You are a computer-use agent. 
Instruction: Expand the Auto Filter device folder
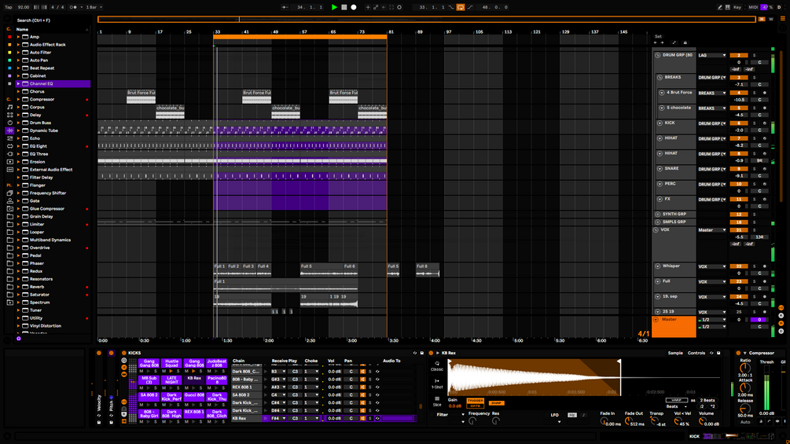tap(18, 53)
